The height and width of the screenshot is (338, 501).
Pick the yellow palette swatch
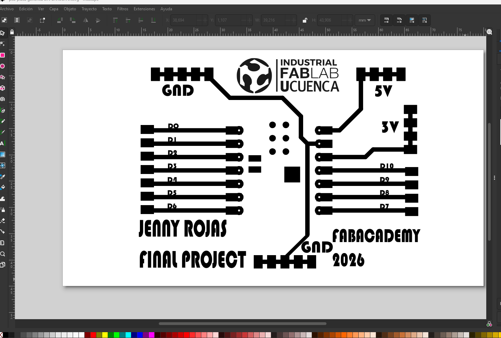pyautogui.click(x=105, y=335)
